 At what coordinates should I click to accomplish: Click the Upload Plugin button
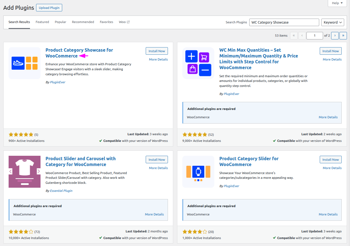tap(49, 8)
